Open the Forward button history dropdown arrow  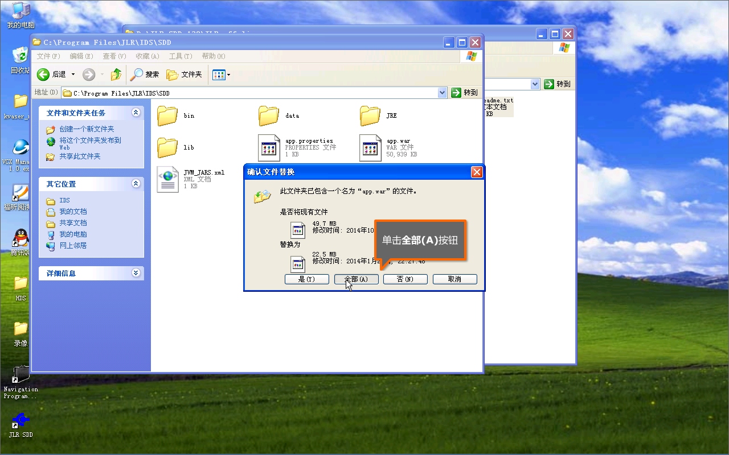point(103,75)
